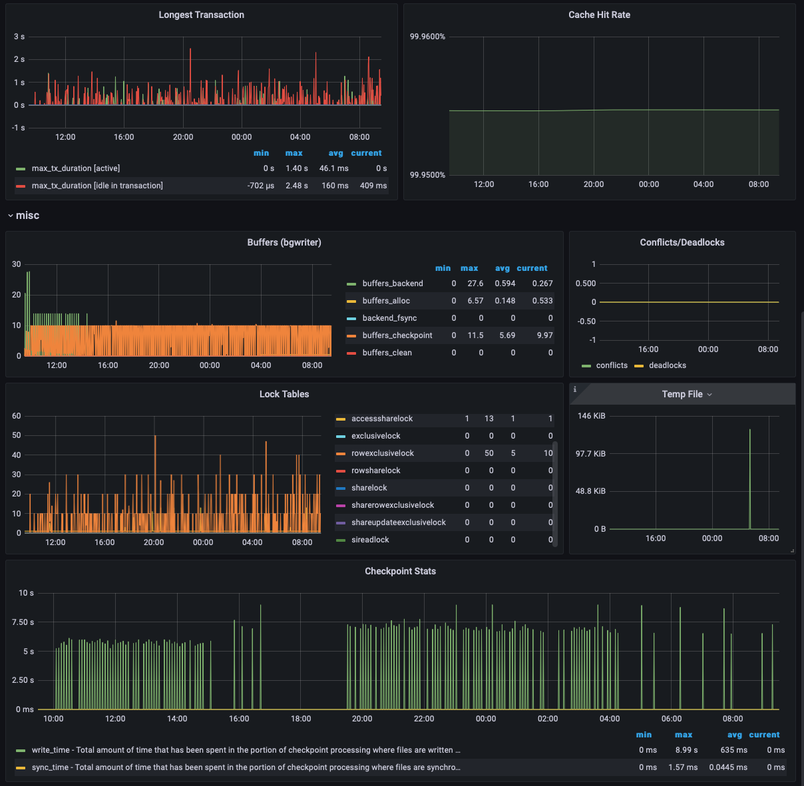This screenshot has width=804, height=786.
Task: Toggle the max_tx_duration [idle in transaction] series
Action: point(97,186)
